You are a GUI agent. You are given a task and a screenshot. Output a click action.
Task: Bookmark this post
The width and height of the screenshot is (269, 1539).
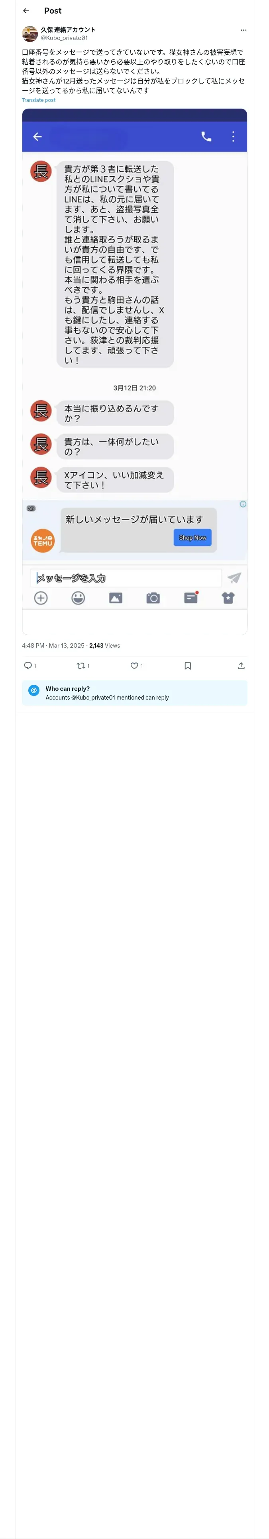pos(187,666)
